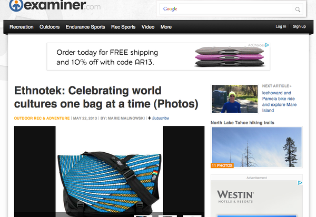Open North Lake Tahoe hiking trails gallery image
Screen dimensions: 316x217
(256, 147)
